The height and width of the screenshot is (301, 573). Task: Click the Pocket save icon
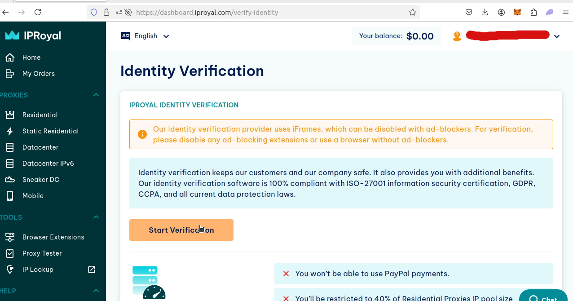[x=469, y=13]
